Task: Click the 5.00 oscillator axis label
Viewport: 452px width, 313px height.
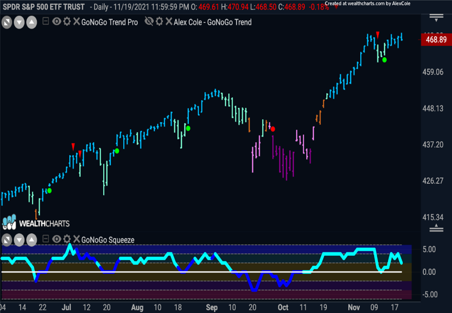Action: pyautogui.click(x=429, y=249)
